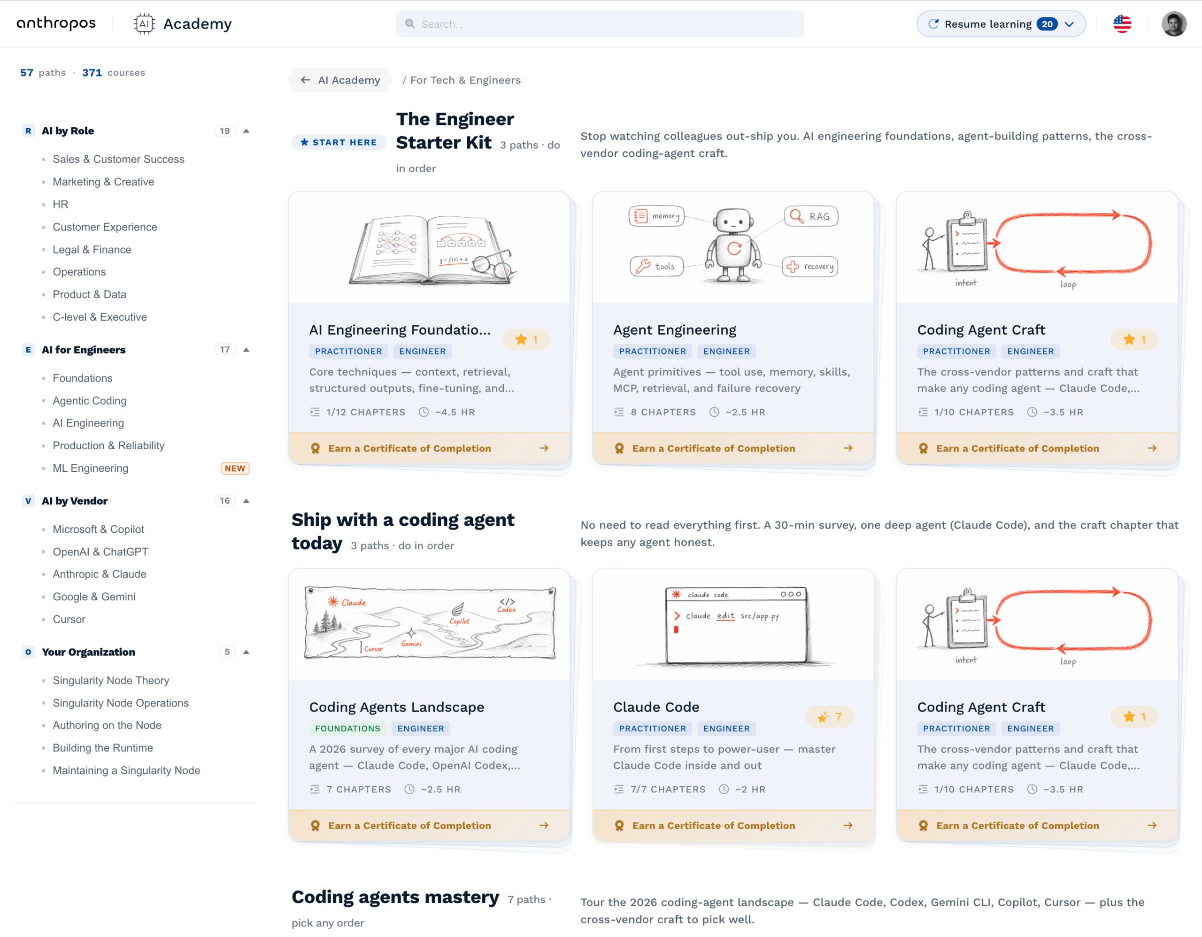Focus the Search input field
Screen dimensions: 1202x937
[x=600, y=23]
